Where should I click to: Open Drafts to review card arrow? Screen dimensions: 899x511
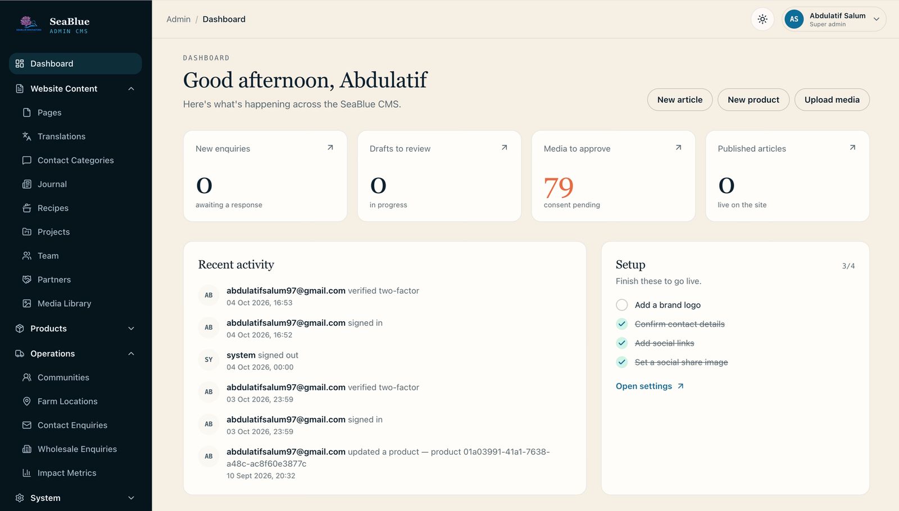pos(505,148)
